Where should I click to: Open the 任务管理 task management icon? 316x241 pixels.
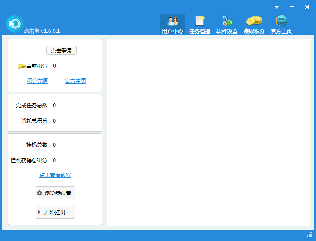pos(200,21)
